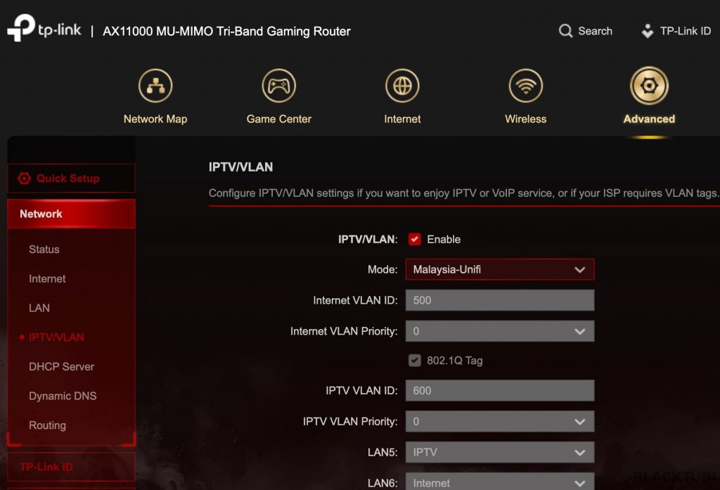The image size is (720, 490).
Task: Open the Game Center gamepad icon
Action: 278,86
